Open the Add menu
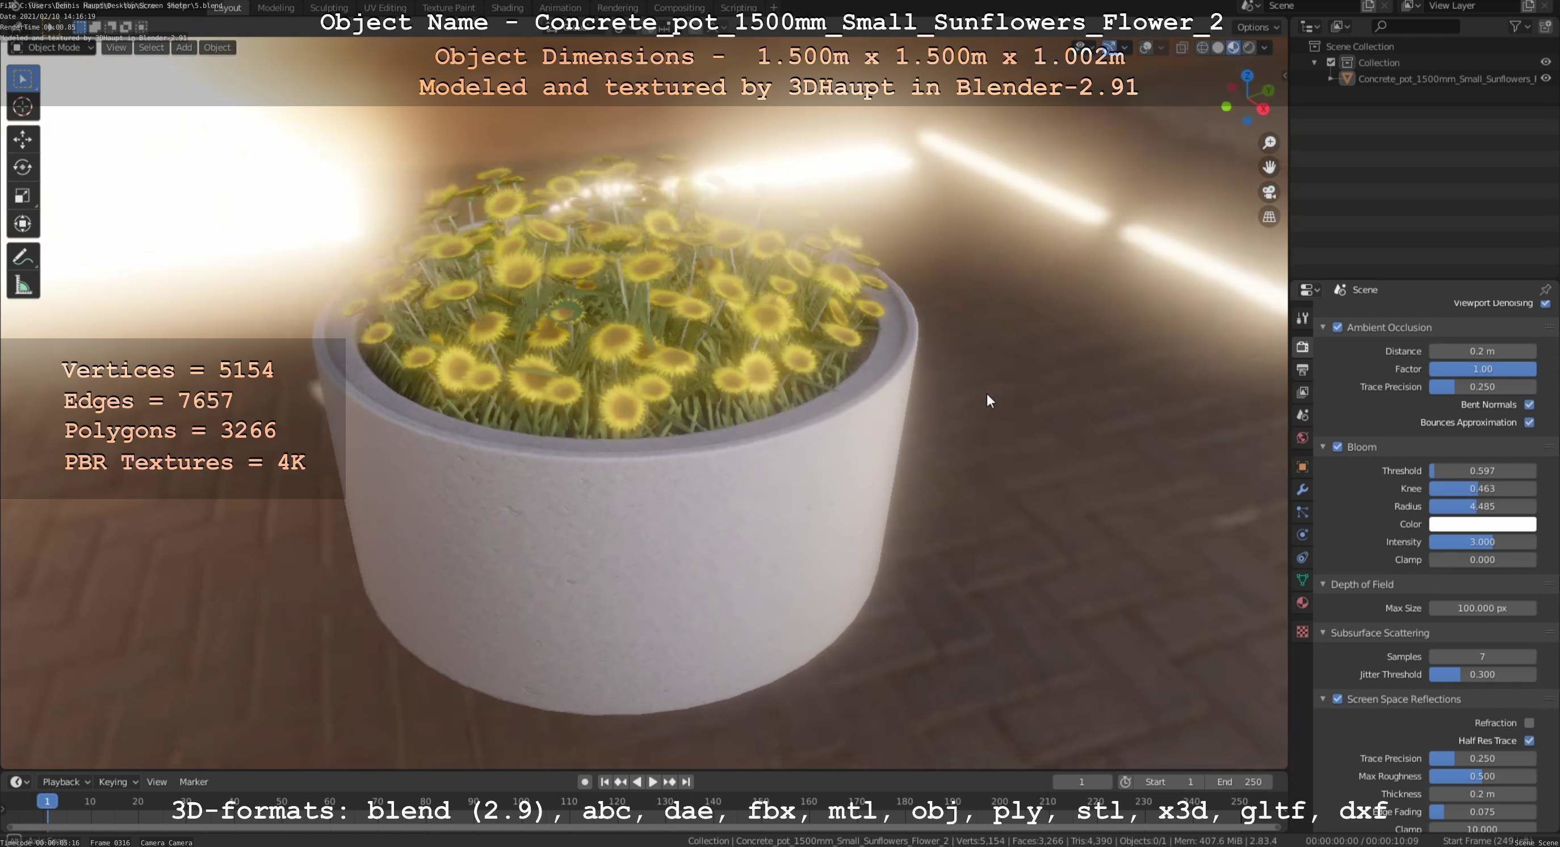Screen dimensions: 1560x847 click(184, 47)
